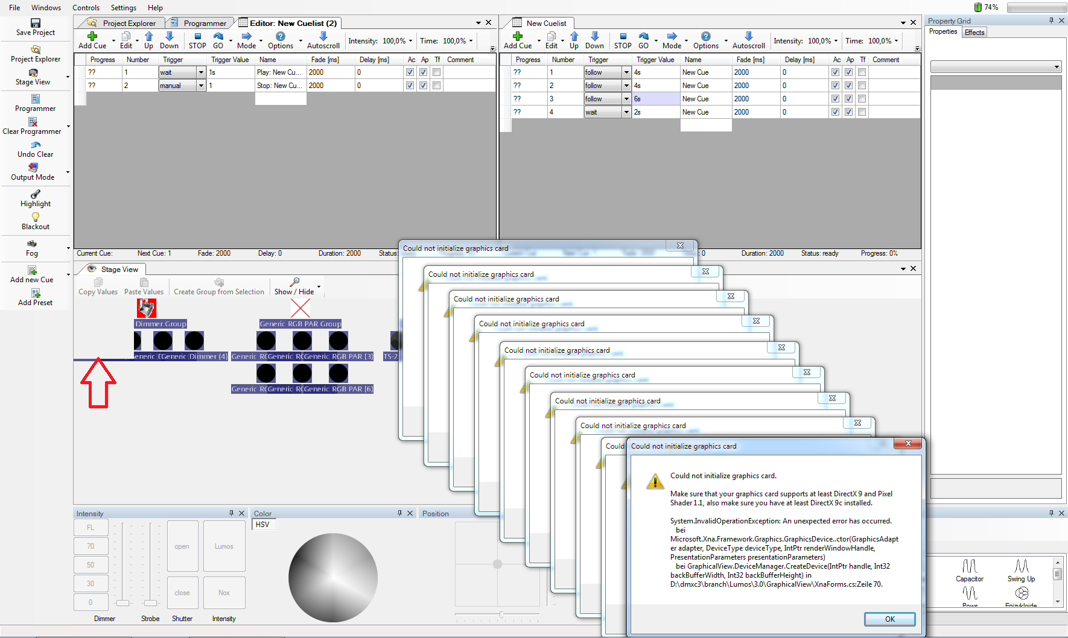Toggle the Tf checkbox for New Cuelist cue 3
1068x638 pixels.
tap(862, 99)
